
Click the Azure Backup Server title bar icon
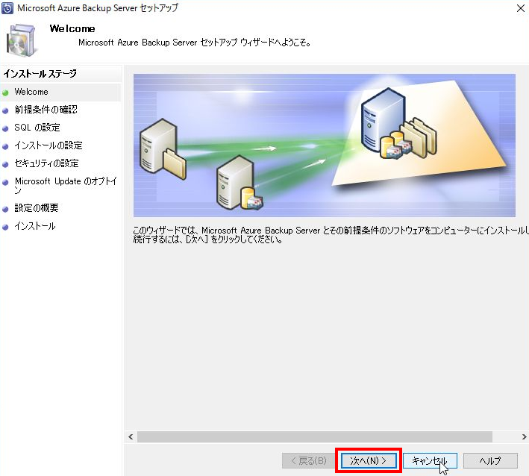[x=7, y=8]
